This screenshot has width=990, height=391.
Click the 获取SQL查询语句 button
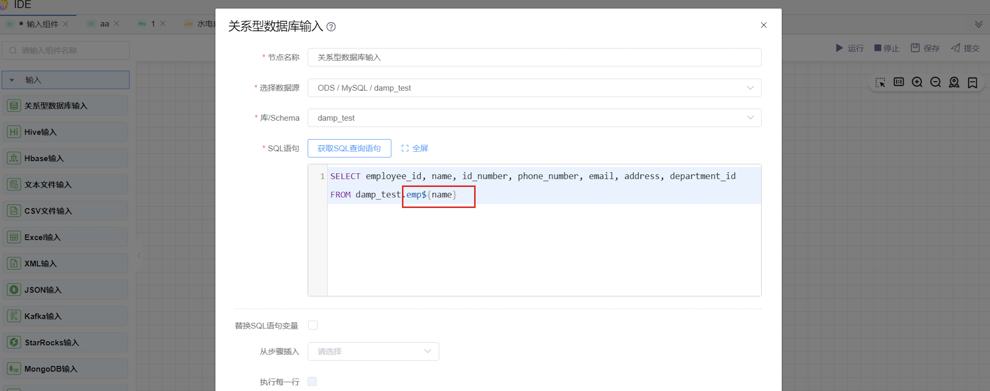(x=349, y=148)
